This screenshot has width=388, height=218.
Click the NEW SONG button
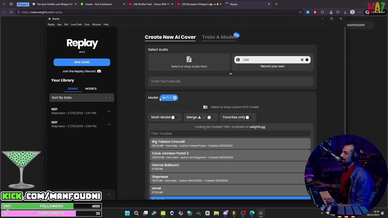[82, 62]
